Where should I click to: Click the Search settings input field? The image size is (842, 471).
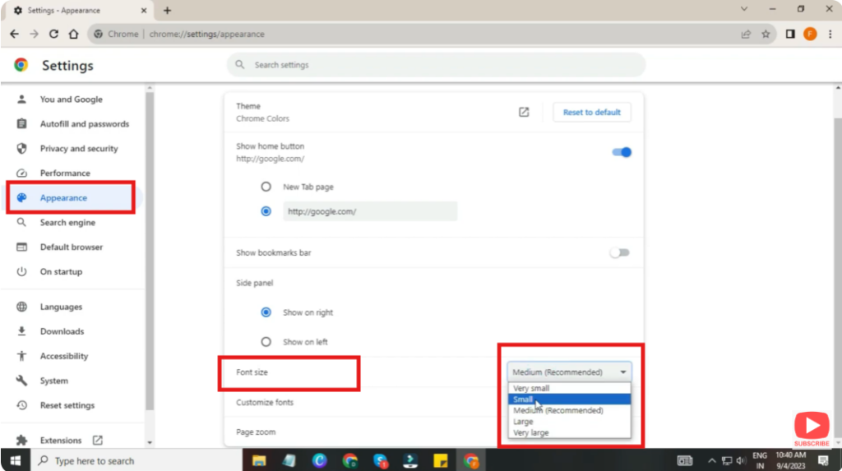[436, 65]
